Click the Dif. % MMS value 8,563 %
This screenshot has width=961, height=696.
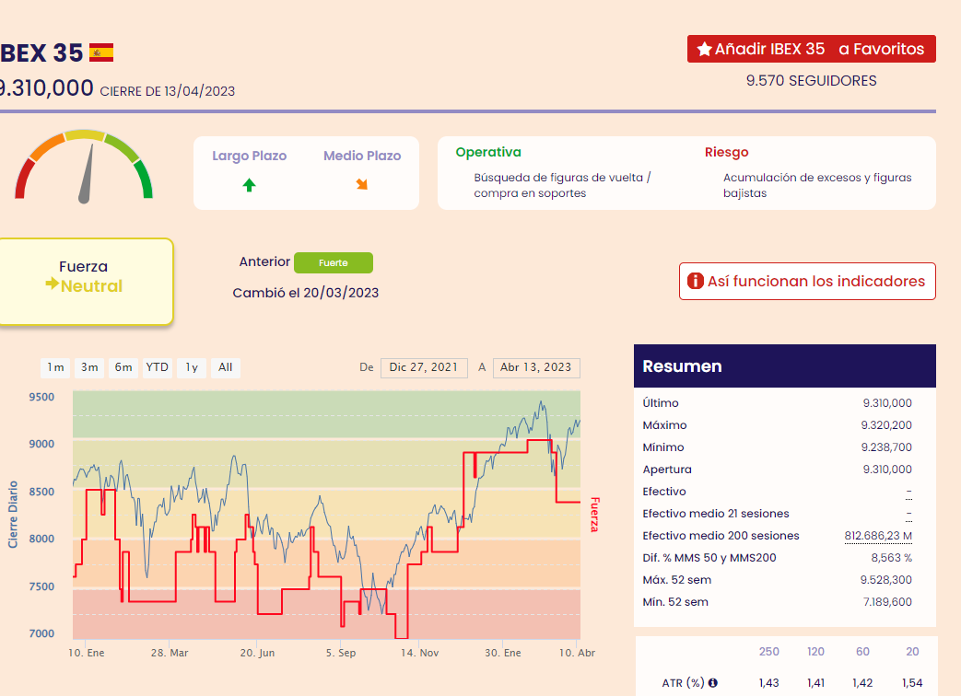pos(892,558)
